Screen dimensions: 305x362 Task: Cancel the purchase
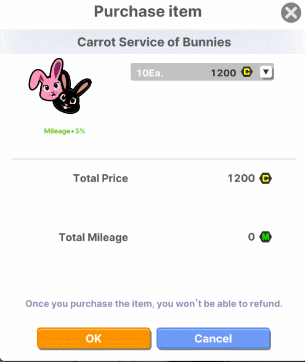click(x=213, y=339)
